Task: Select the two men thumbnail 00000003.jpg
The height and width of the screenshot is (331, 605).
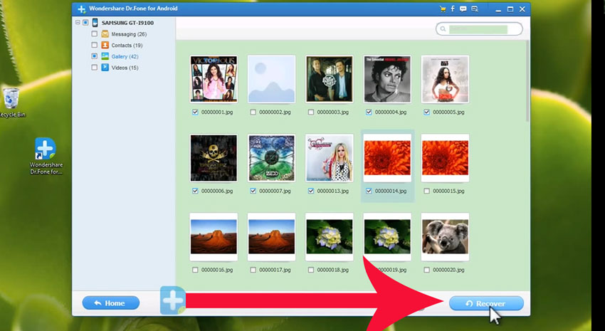Action: (x=330, y=79)
